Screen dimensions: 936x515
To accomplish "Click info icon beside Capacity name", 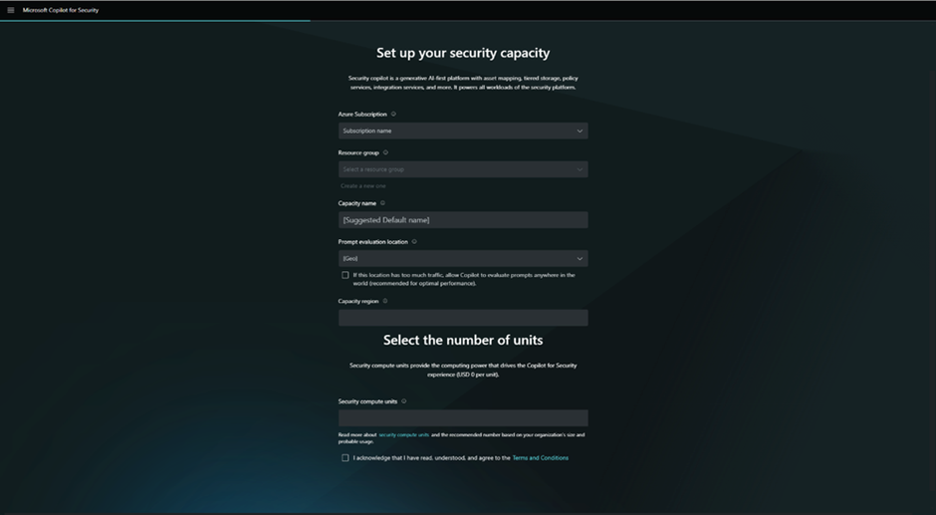I will pyautogui.click(x=382, y=203).
